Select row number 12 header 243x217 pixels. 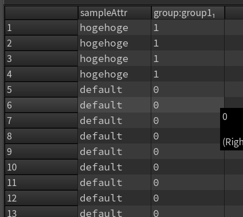point(41,198)
